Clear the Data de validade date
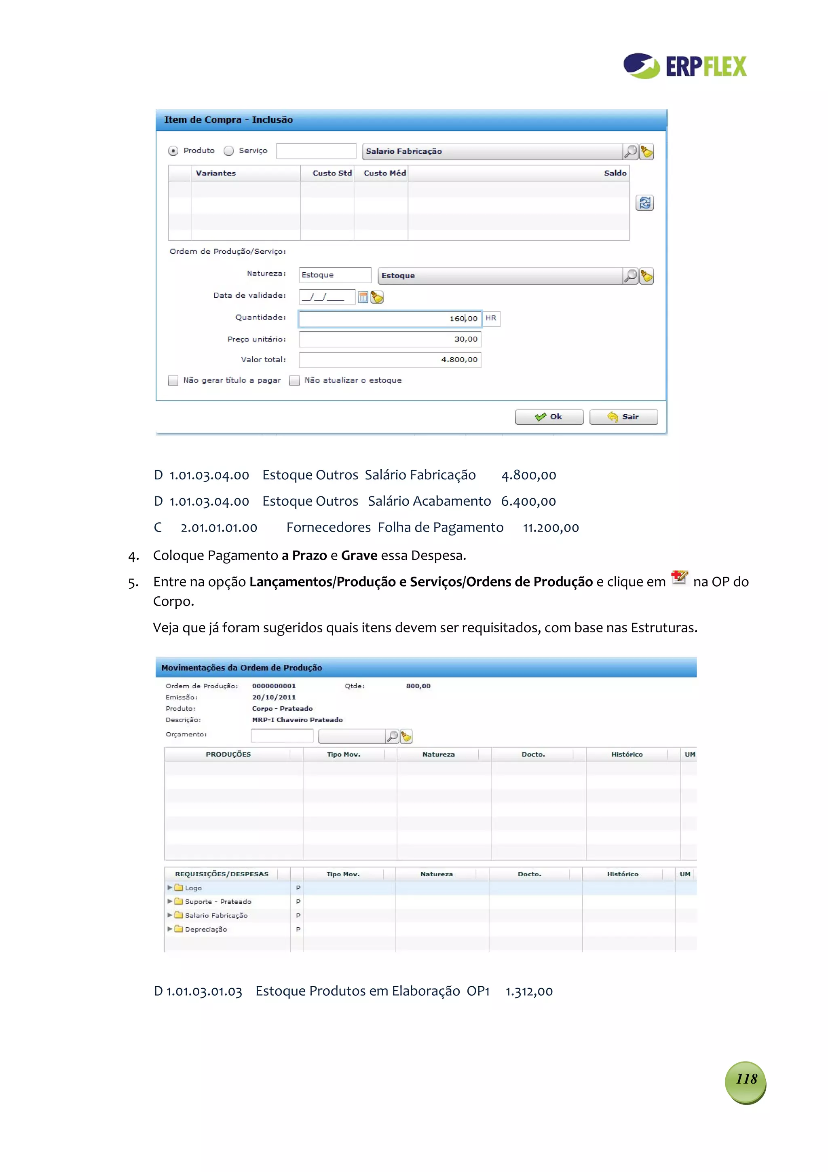828x1172 pixels. point(377,297)
